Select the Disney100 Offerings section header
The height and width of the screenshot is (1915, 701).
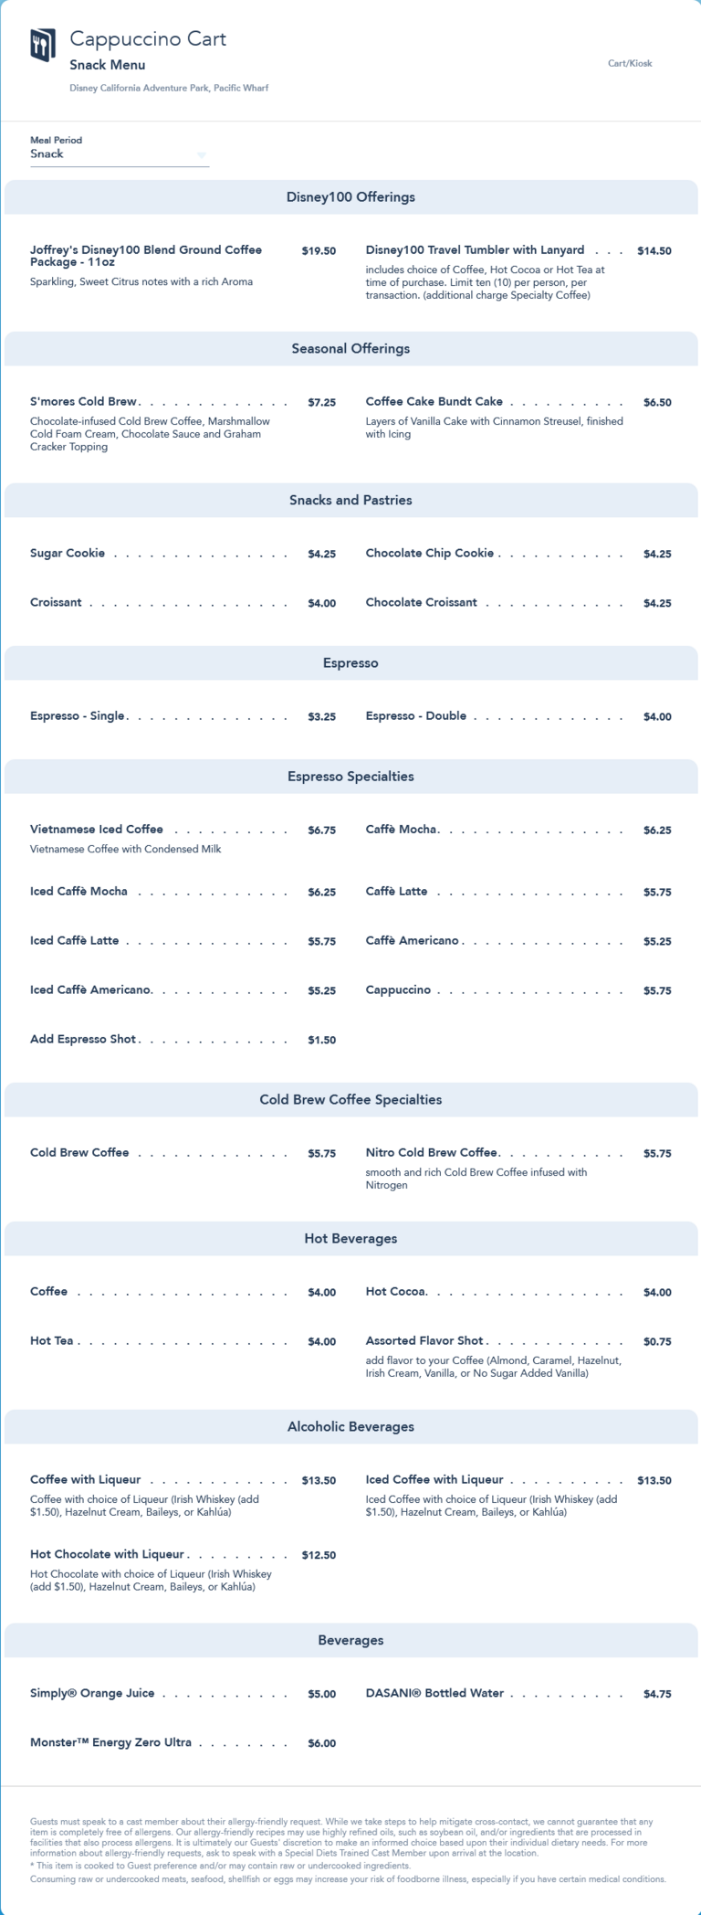pyautogui.click(x=350, y=196)
